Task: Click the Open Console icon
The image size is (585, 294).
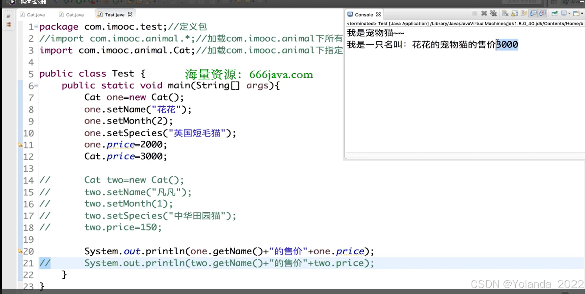Action: click(576, 13)
